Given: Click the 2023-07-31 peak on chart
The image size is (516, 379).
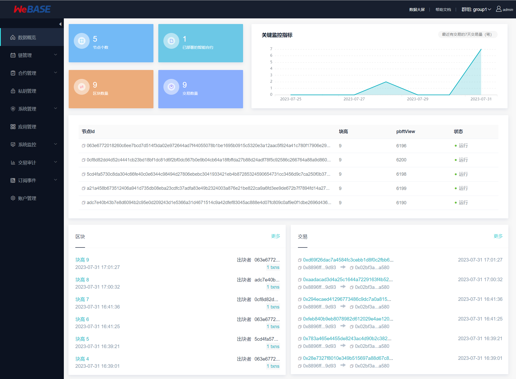Looking at the screenshot, I should click(x=481, y=49).
